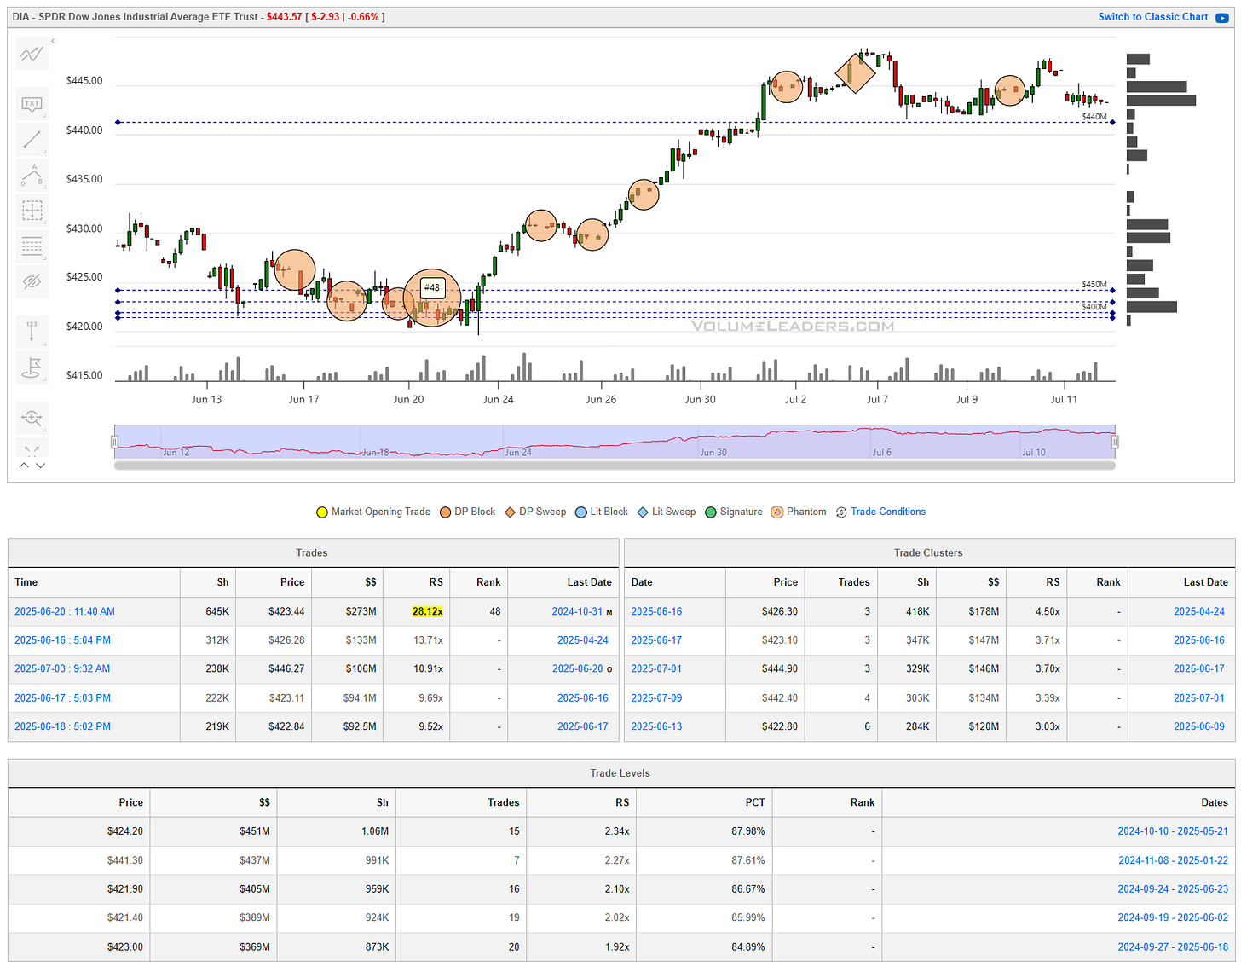Select the flag marker tool
1241x966 pixels.
[32, 367]
